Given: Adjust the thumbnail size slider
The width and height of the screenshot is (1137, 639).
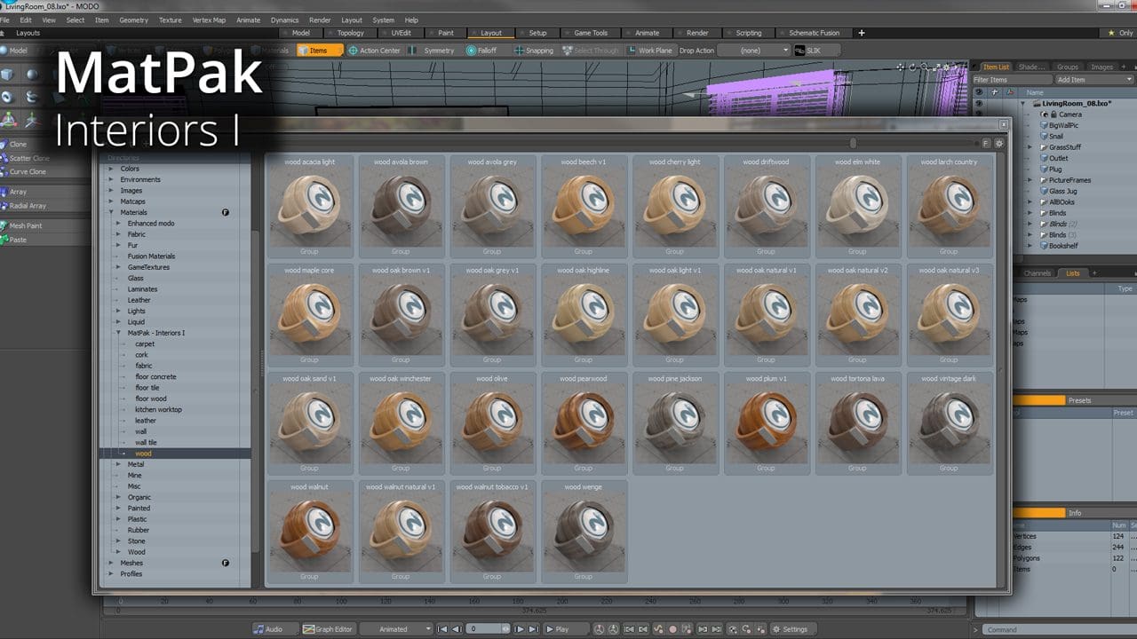Looking at the screenshot, I should (x=853, y=143).
